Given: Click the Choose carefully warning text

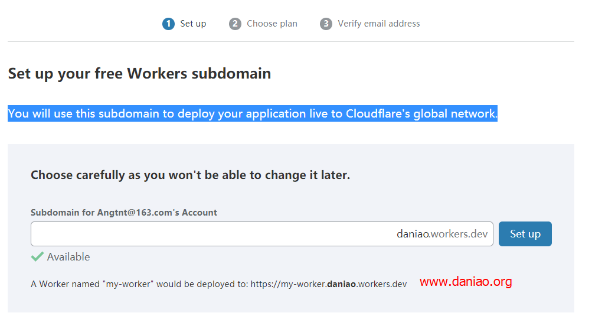Looking at the screenshot, I should click(x=190, y=175).
